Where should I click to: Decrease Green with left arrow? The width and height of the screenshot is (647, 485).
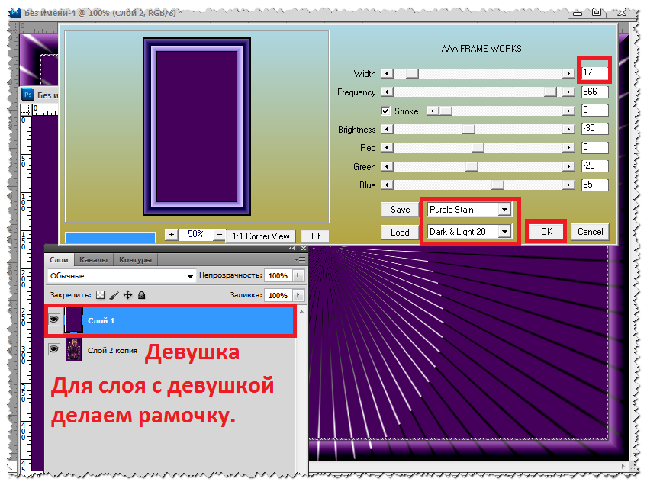[x=387, y=166]
